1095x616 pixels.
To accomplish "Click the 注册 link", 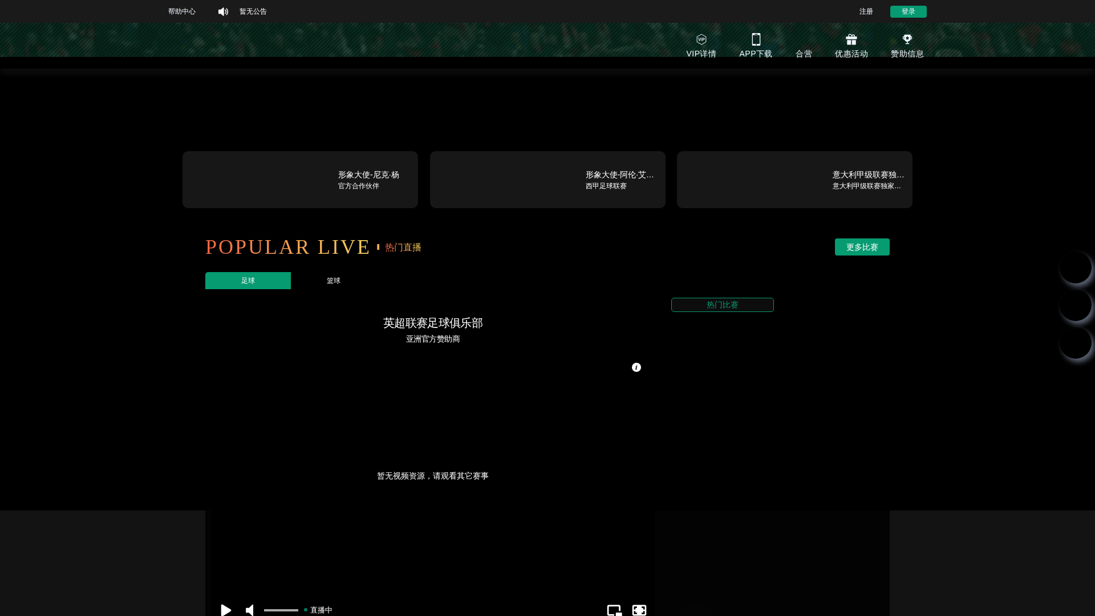I will 866,11.
